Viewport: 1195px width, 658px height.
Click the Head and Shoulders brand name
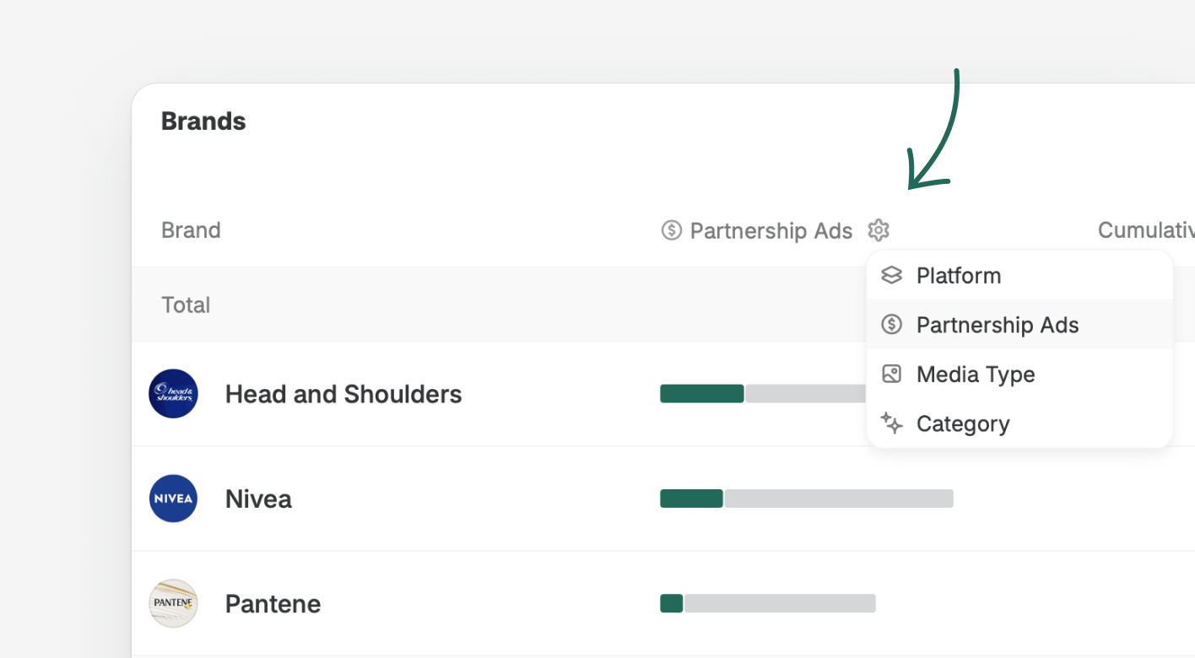pyautogui.click(x=343, y=394)
